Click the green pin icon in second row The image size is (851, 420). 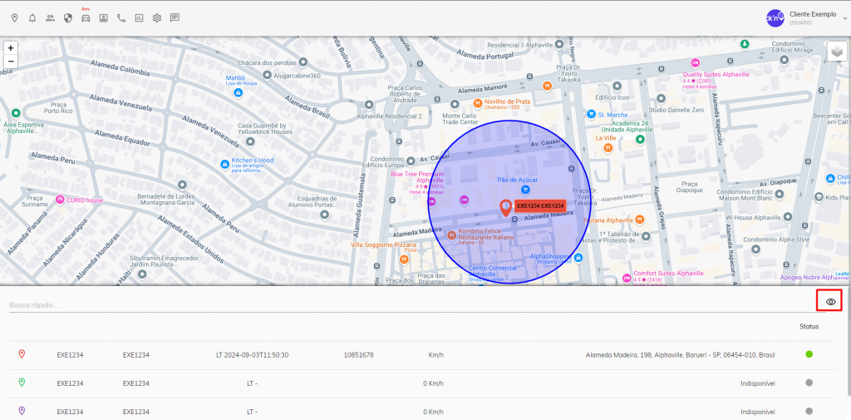point(22,383)
